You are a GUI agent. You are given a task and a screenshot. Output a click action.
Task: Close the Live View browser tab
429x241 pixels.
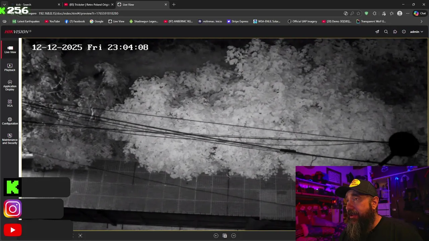tap(166, 5)
